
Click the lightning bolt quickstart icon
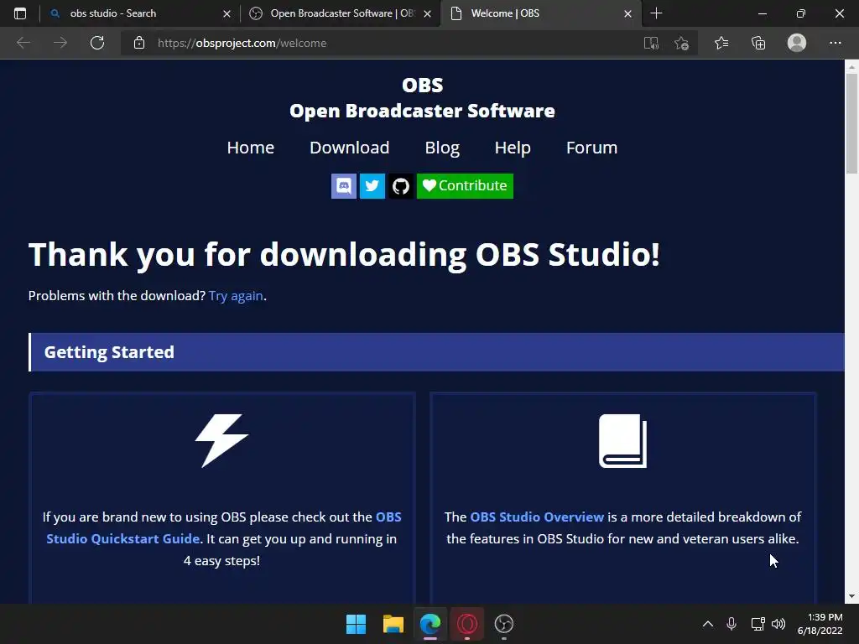(221, 440)
